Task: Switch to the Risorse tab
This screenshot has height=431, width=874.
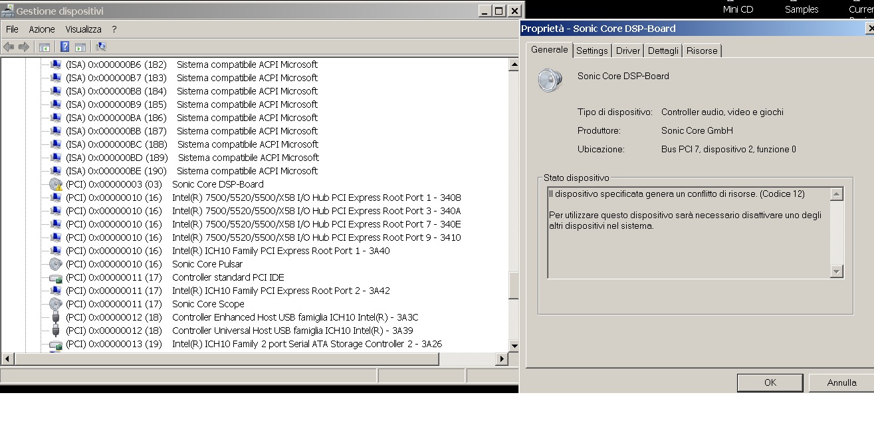Action: point(702,51)
